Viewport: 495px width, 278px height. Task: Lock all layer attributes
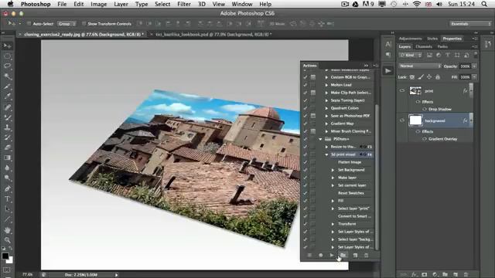point(438,77)
